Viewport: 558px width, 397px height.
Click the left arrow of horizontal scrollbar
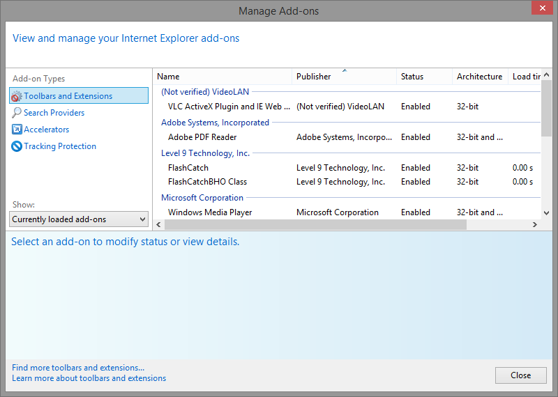point(159,225)
